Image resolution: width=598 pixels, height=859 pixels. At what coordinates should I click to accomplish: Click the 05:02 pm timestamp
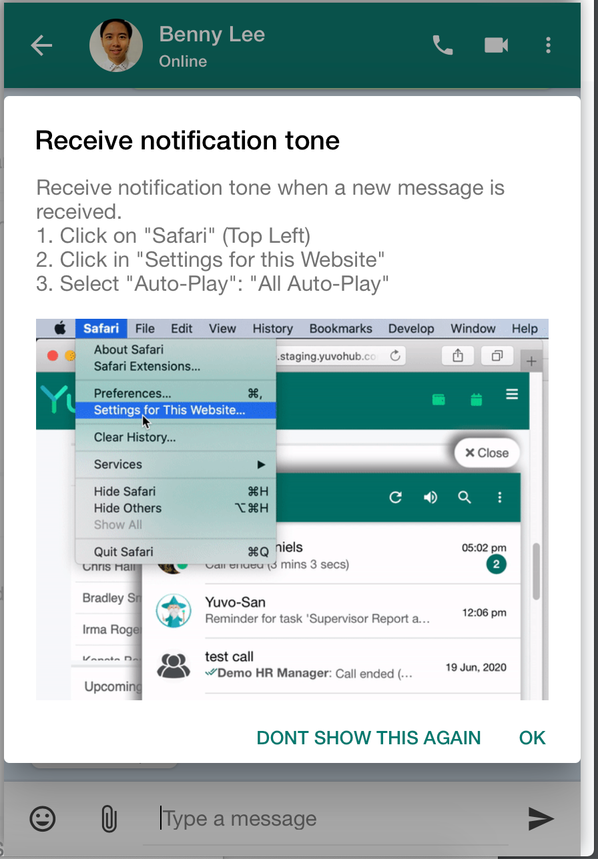(484, 548)
